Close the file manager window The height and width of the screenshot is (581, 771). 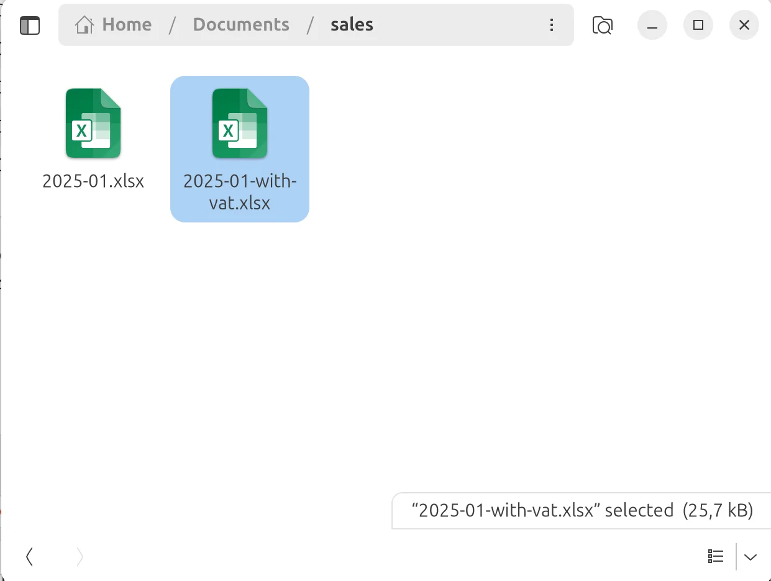[744, 25]
